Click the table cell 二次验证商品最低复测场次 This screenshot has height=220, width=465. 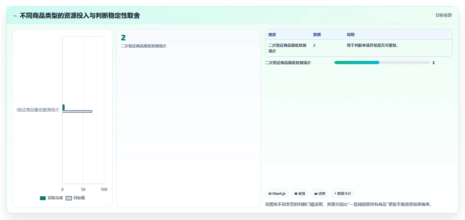[287, 48]
